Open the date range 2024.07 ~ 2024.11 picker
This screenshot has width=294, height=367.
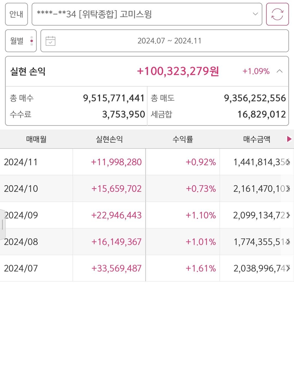pyautogui.click(x=169, y=41)
